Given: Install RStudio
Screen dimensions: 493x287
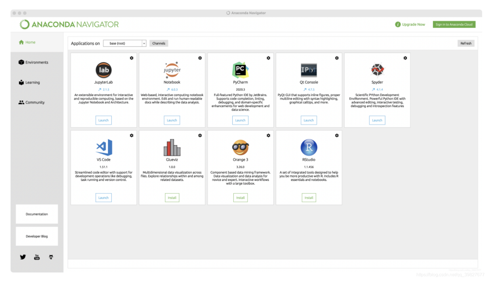Looking at the screenshot, I should point(309,198).
